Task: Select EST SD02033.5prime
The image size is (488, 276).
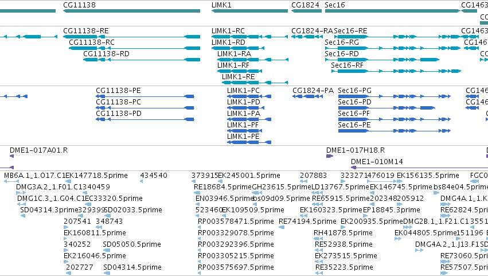Action: [107, 216]
